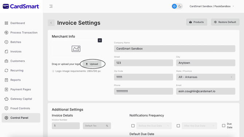Image resolution: width=244 pixels, height=137 pixels.
Task: Click the City field showing Anytown
Action: [205, 63]
